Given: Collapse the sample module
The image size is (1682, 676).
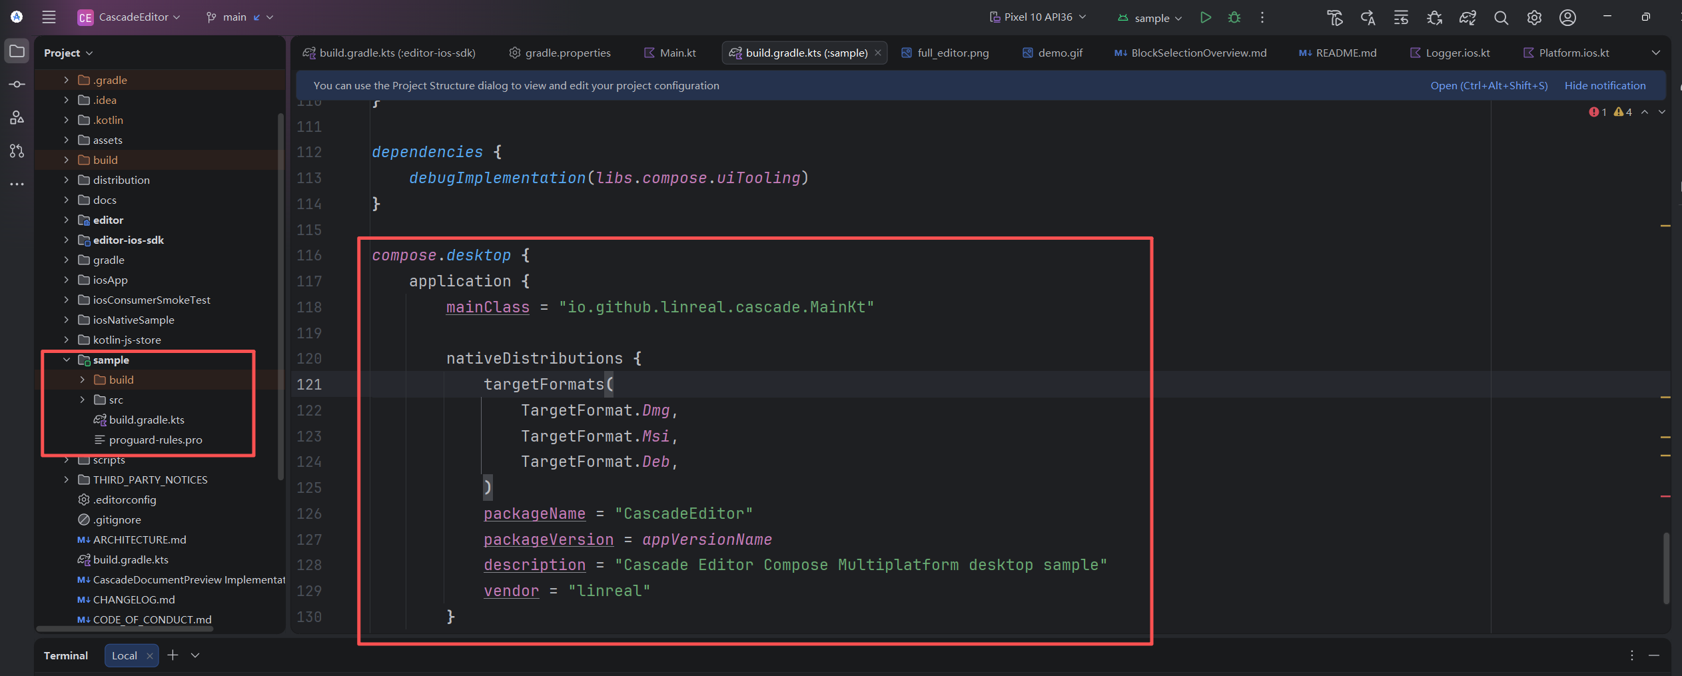Looking at the screenshot, I should click(66, 360).
